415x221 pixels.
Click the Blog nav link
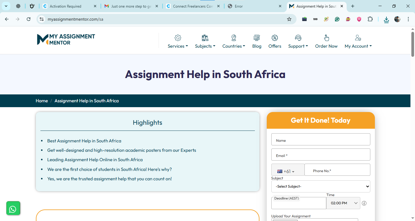(x=257, y=46)
